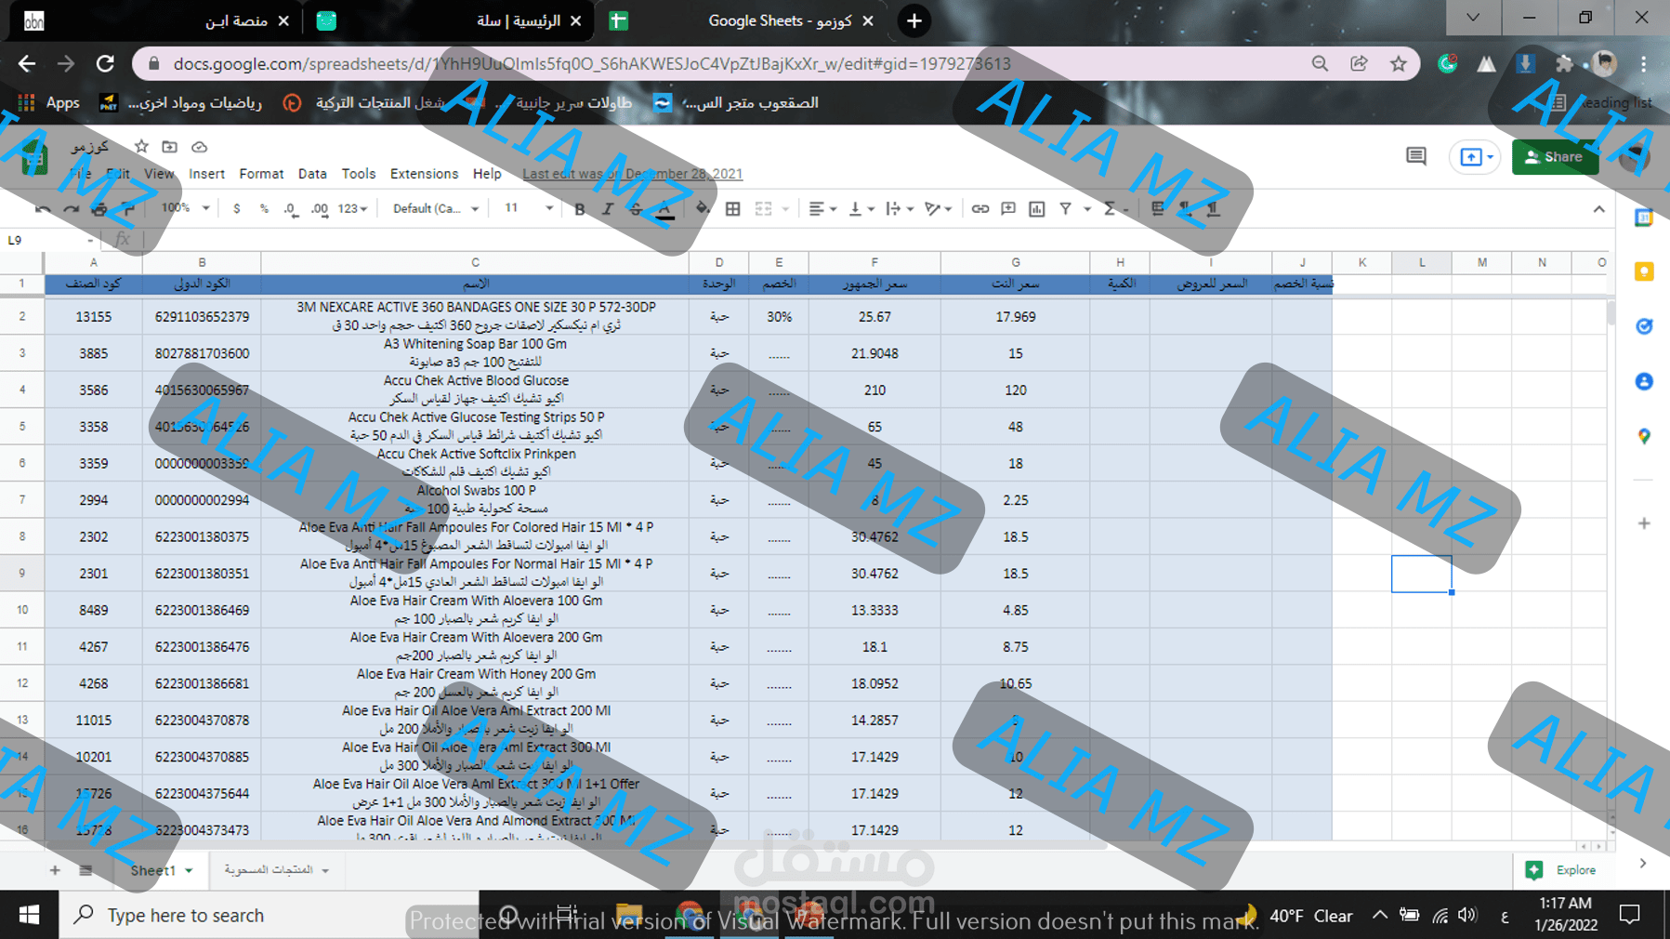The height and width of the screenshot is (939, 1670).
Task: Toggle strikethrough formatting
Action: [636, 209]
